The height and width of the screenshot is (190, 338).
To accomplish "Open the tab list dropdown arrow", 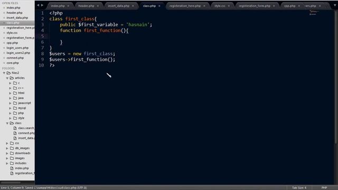I will tap(335, 5).
